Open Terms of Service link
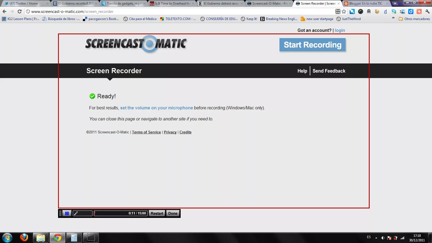Viewport: 432px width, 243px height. (x=146, y=132)
